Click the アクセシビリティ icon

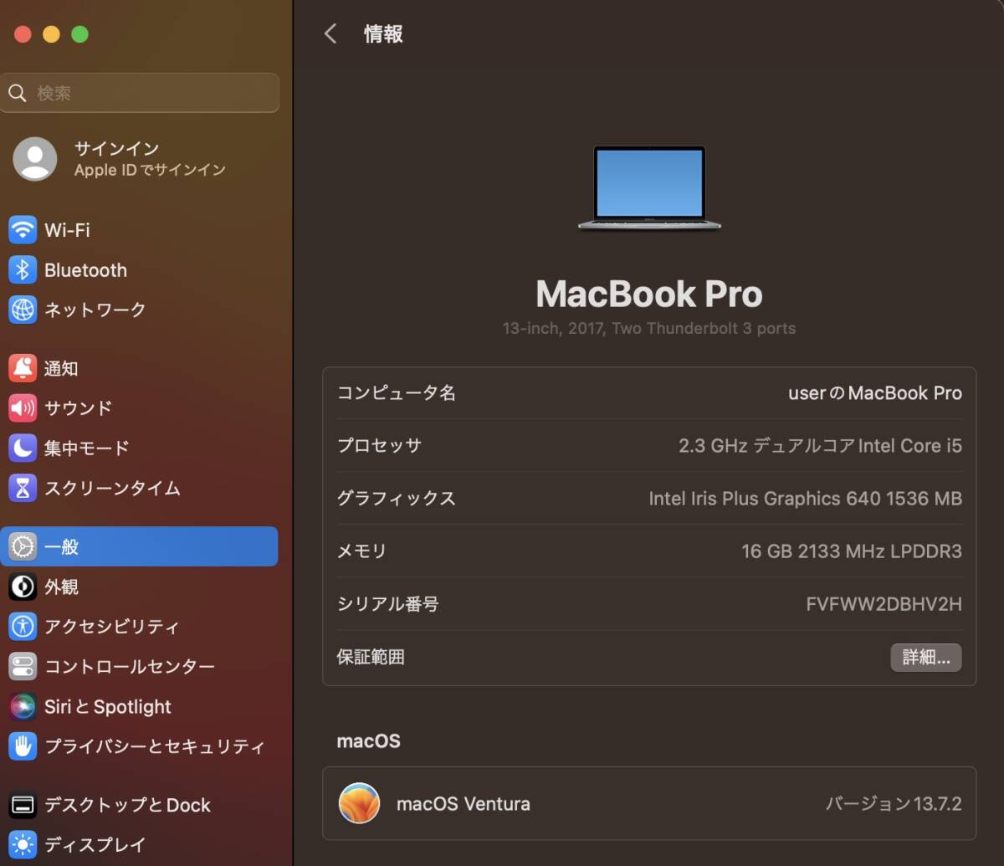coord(23,626)
